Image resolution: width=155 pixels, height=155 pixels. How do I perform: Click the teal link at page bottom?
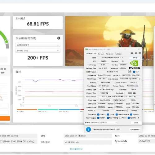pyautogui.click(x=76, y=149)
